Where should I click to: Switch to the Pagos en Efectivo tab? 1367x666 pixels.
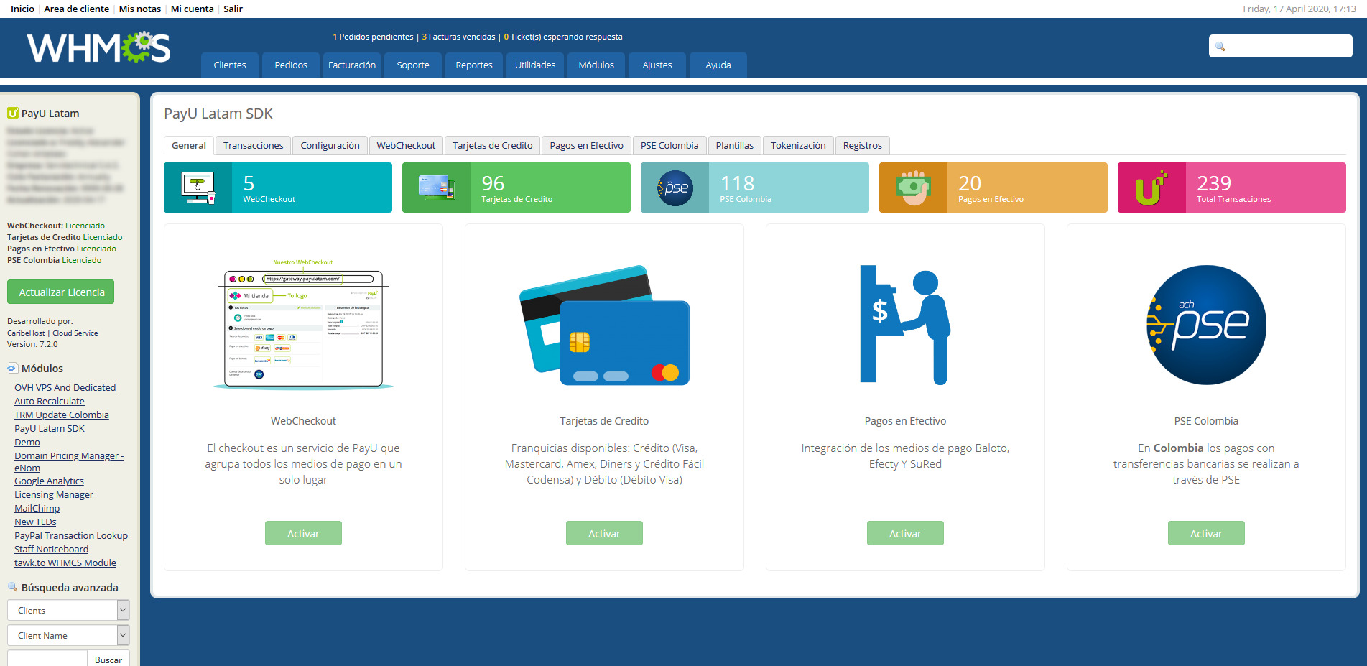(586, 145)
